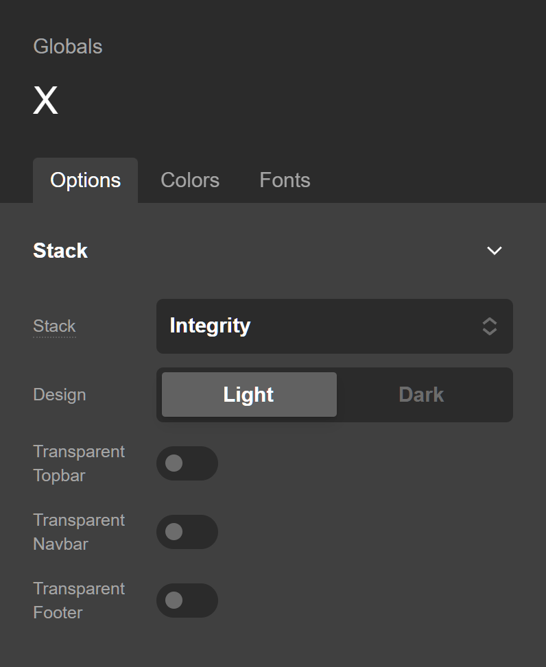Switch to the Options tab
The height and width of the screenshot is (667, 546).
[85, 180]
